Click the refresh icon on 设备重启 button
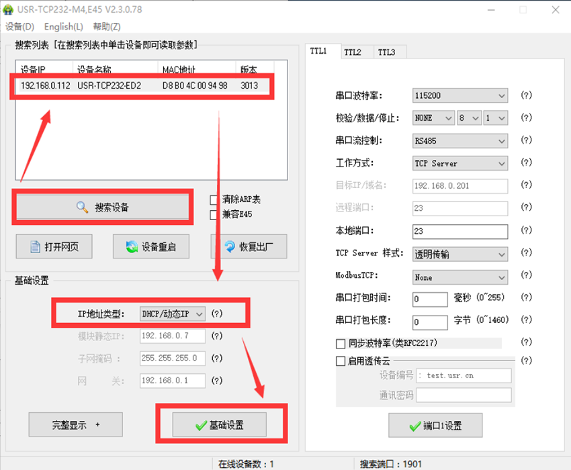 132,247
